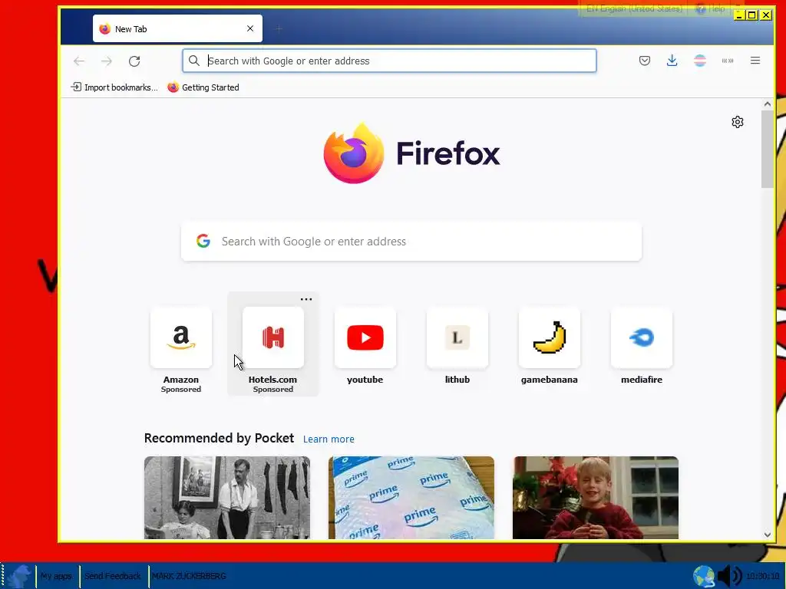
Task: Open My apps in the taskbar
Action: coord(56,576)
